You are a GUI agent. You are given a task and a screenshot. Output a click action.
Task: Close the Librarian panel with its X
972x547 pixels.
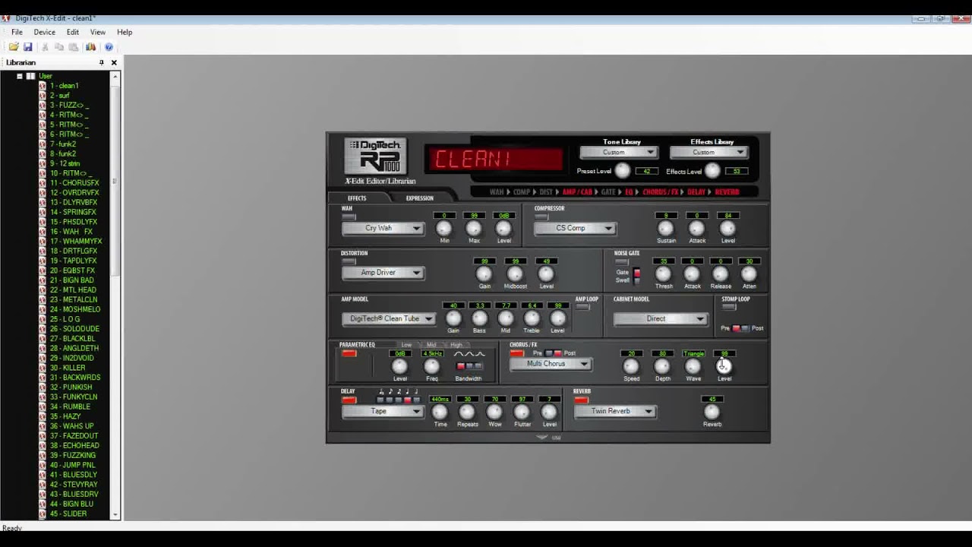coord(114,63)
